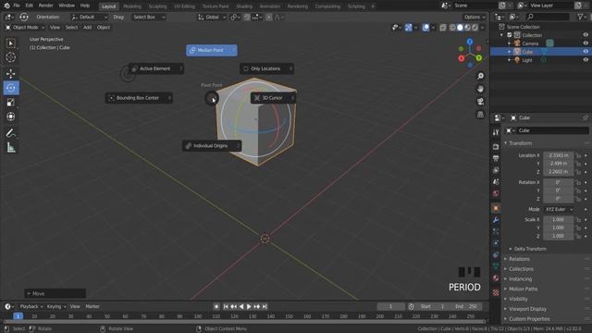Open the Playback dropdown in the timeline

[31, 306]
